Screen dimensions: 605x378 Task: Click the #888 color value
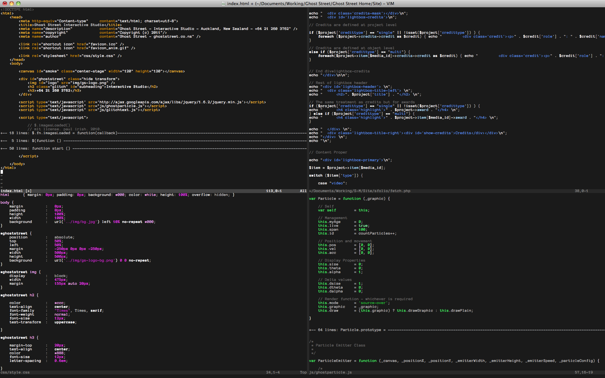click(x=60, y=353)
